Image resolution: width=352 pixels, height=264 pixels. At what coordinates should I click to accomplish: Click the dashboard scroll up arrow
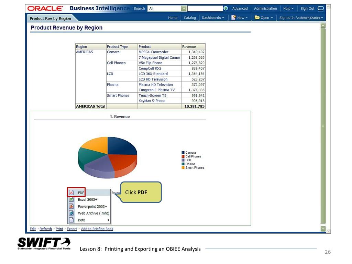(x=323, y=25)
